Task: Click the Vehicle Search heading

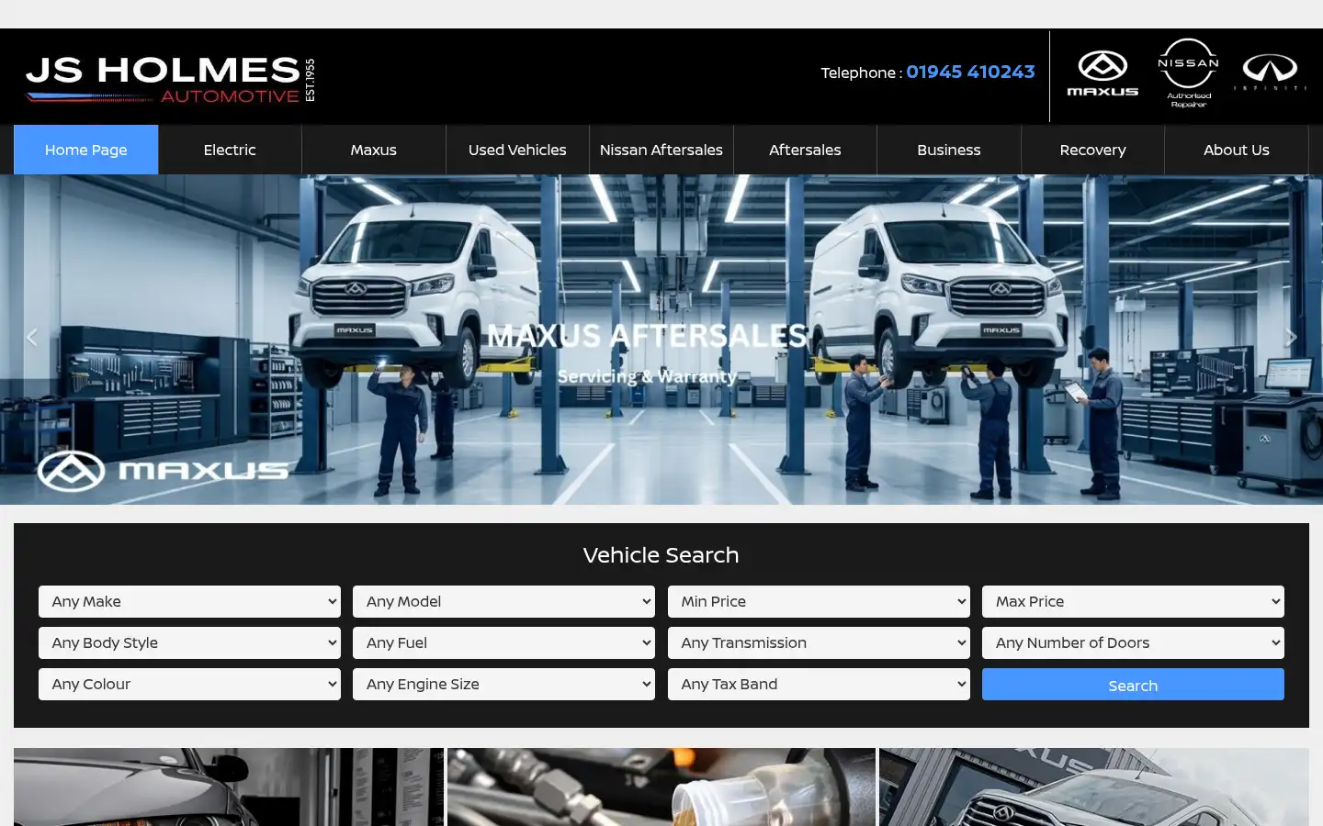Action: [661, 555]
